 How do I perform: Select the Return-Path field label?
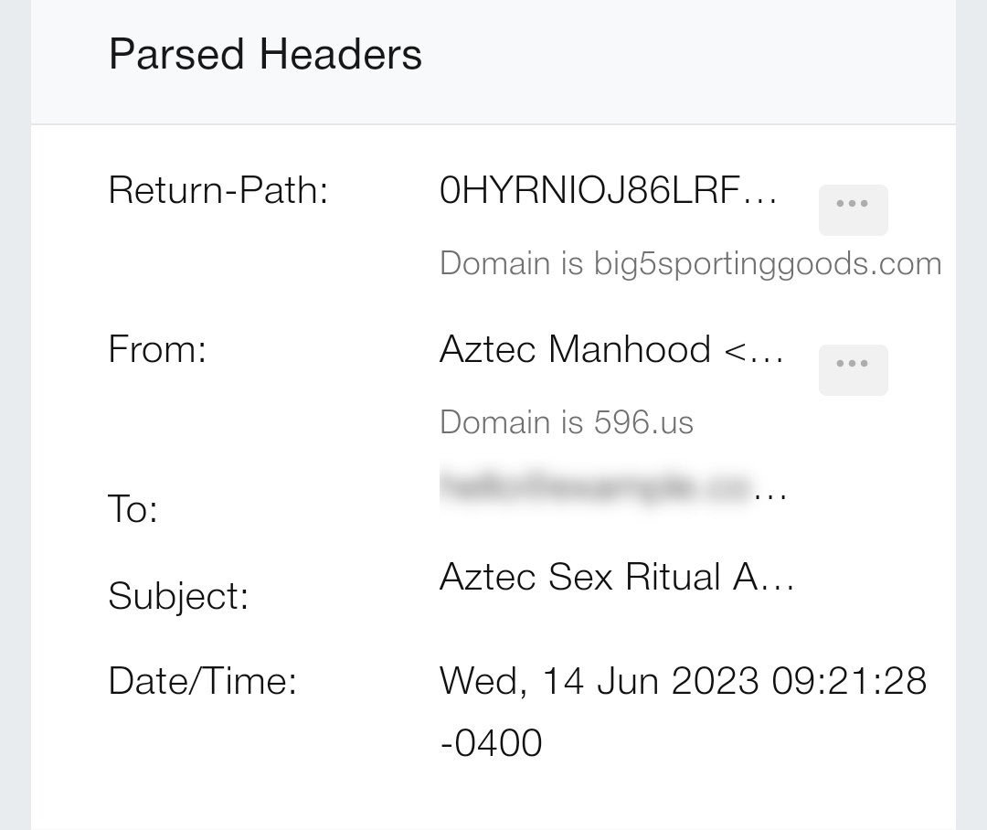click(x=218, y=191)
